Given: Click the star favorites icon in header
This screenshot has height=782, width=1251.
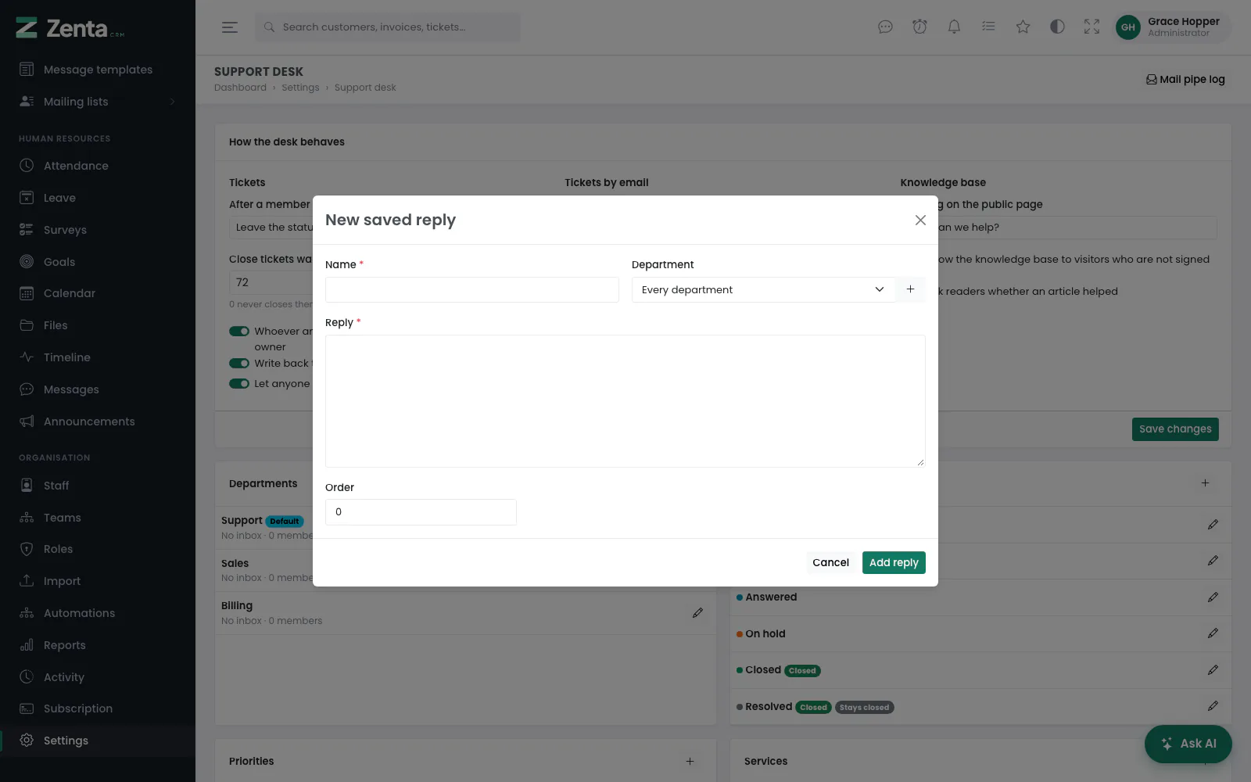Looking at the screenshot, I should tap(1023, 27).
